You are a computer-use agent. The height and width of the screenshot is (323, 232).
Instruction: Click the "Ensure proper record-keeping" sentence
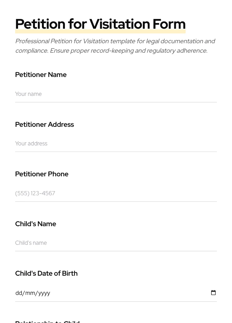(x=128, y=51)
